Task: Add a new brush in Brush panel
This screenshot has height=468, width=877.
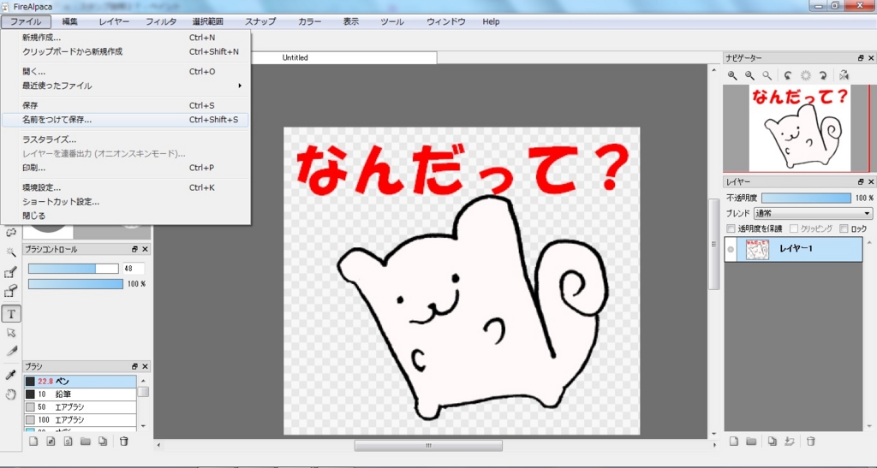Action: click(33, 441)
